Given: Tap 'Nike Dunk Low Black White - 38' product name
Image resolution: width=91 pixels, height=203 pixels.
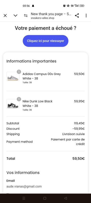Looking at the screenshot, I should click(37, 104).
